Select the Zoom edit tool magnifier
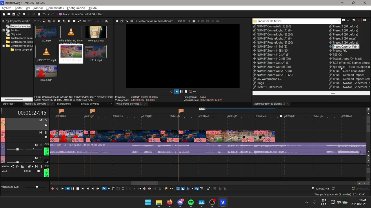The width and height of the screenshot is (371, 208). pyautogui.click(x=123, y=189)
